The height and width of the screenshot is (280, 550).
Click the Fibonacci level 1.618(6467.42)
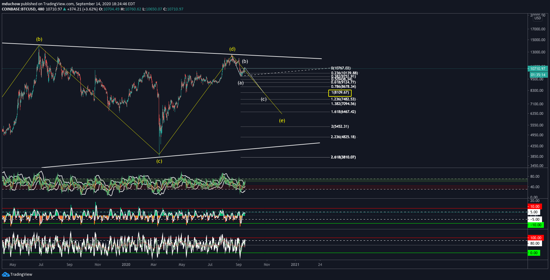tap(343, 112)
